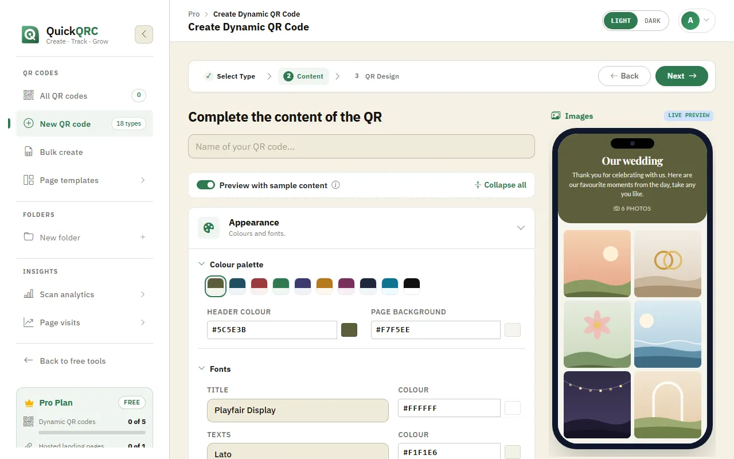734x459 pixels.
Task: Click the Back button in the stepper bar
Action: tap(624, 76)
